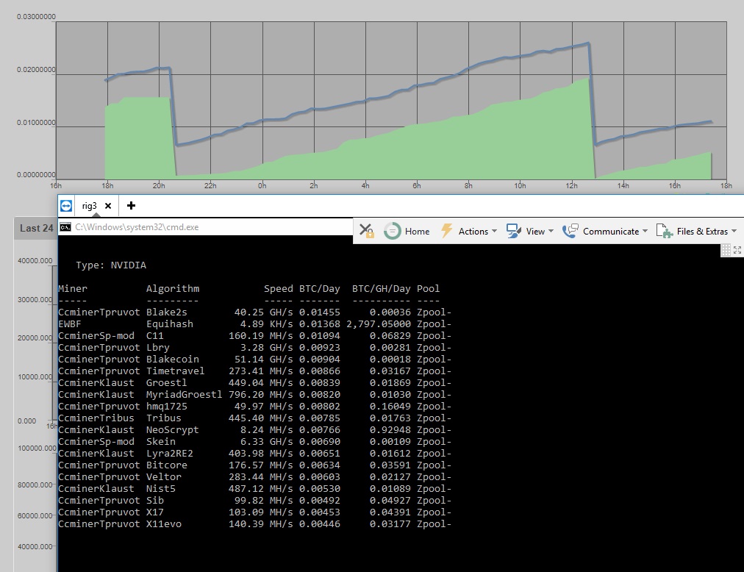Click the 0.02000000 axis label on top chart
744x572 pixels.
[36, 70]
